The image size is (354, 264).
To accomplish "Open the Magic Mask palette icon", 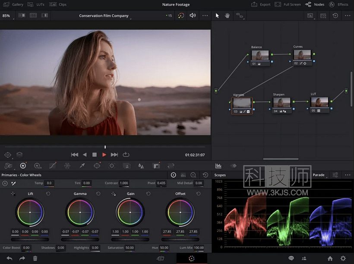I will (126, 166).
